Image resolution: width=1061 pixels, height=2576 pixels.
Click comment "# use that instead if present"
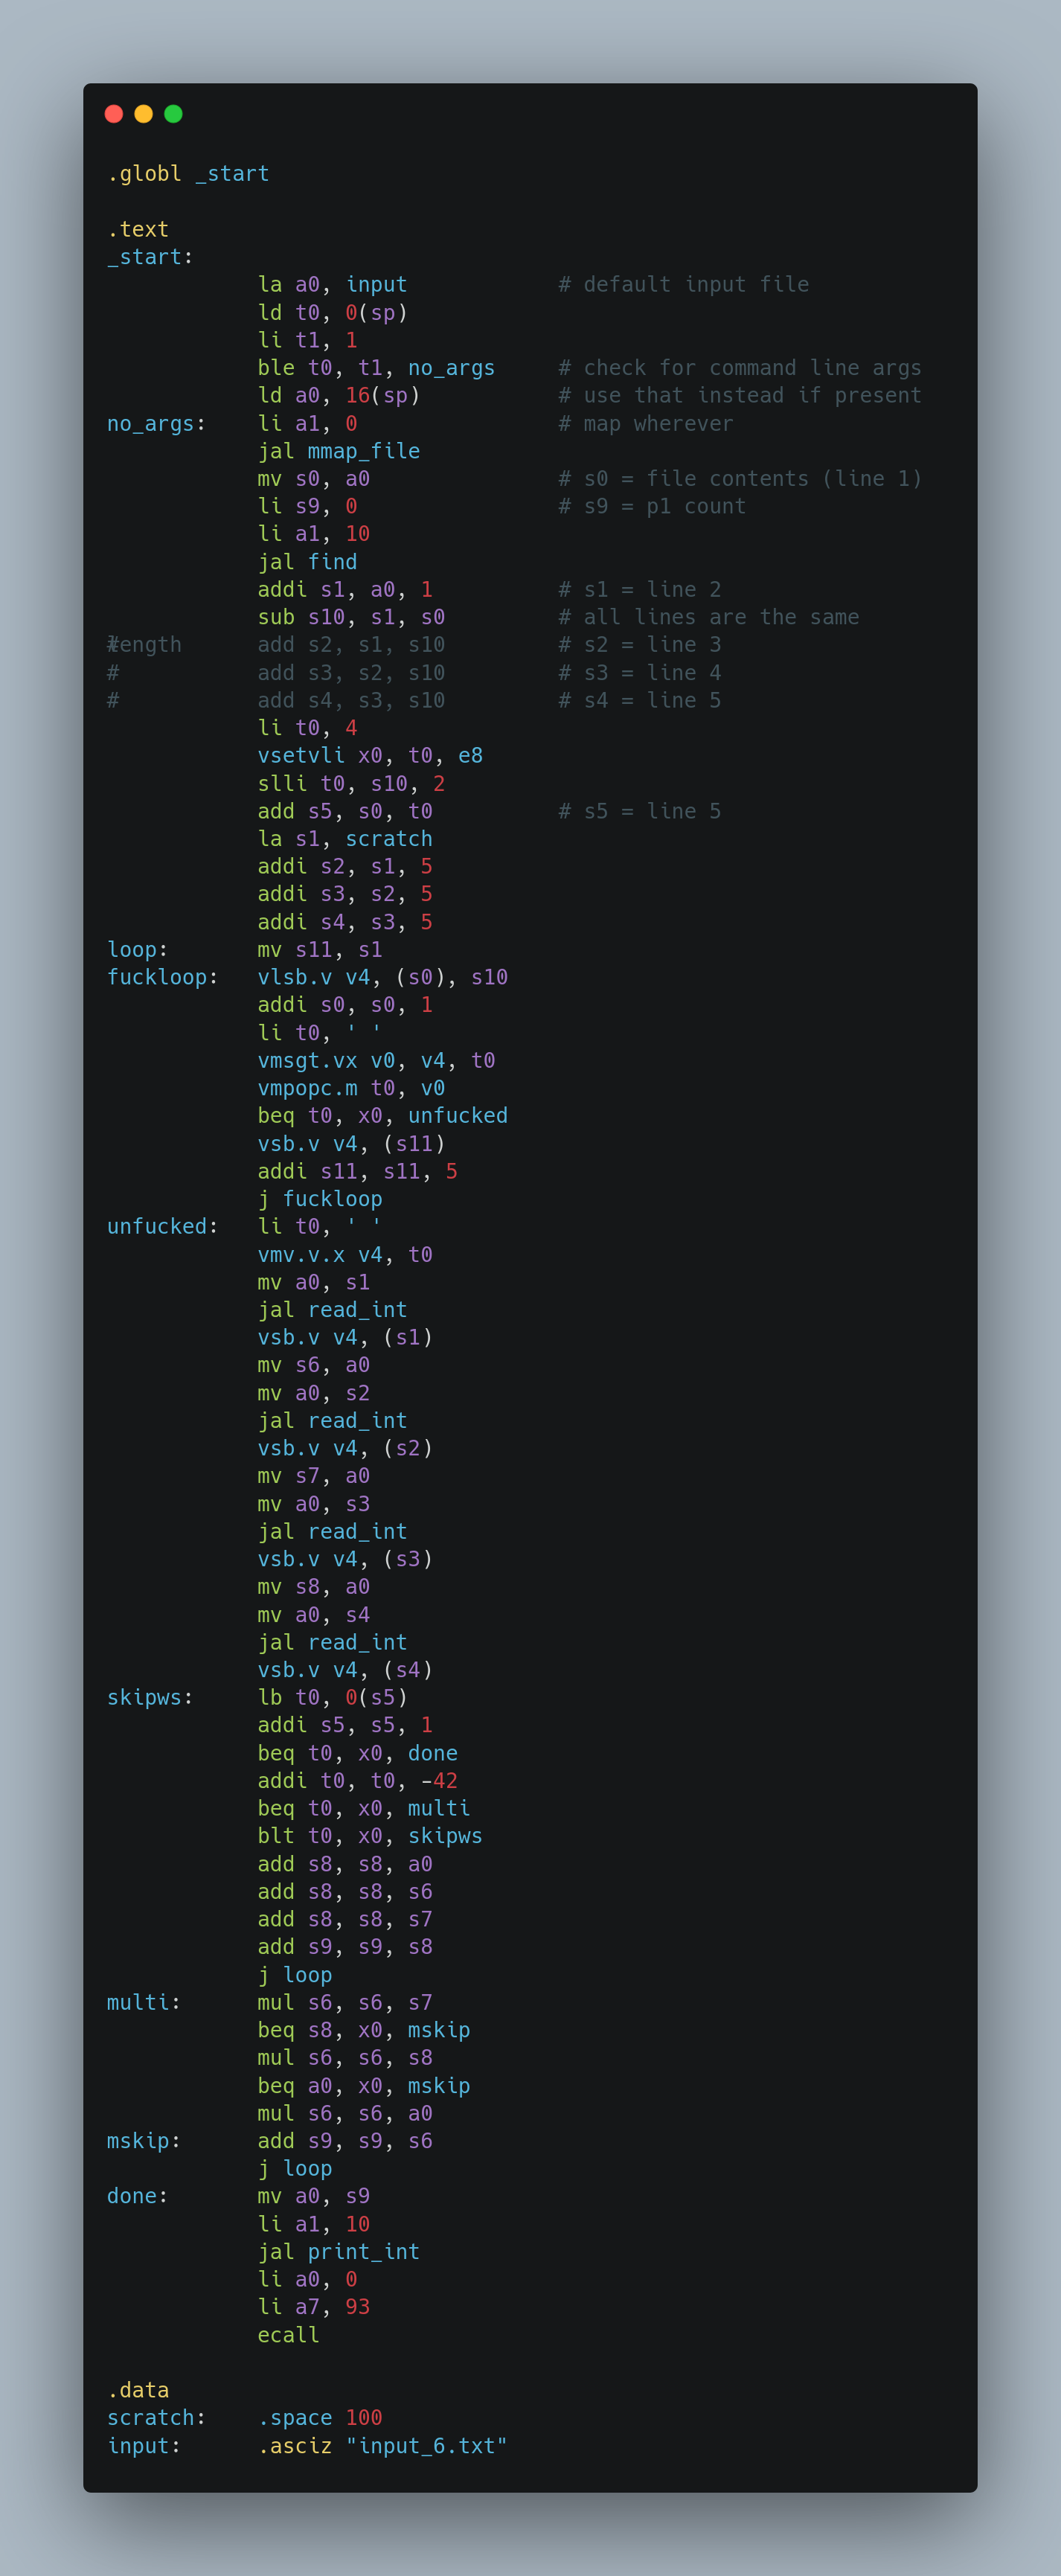(x=740, y=395)
